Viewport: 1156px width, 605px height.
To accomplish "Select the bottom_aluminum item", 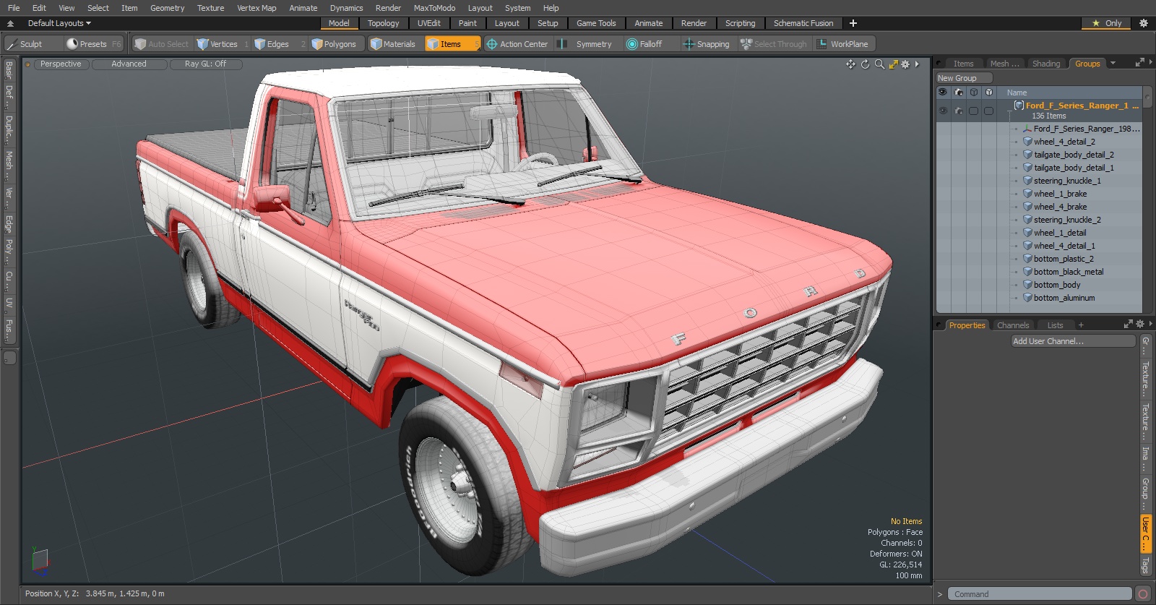I will (1064, 298).
